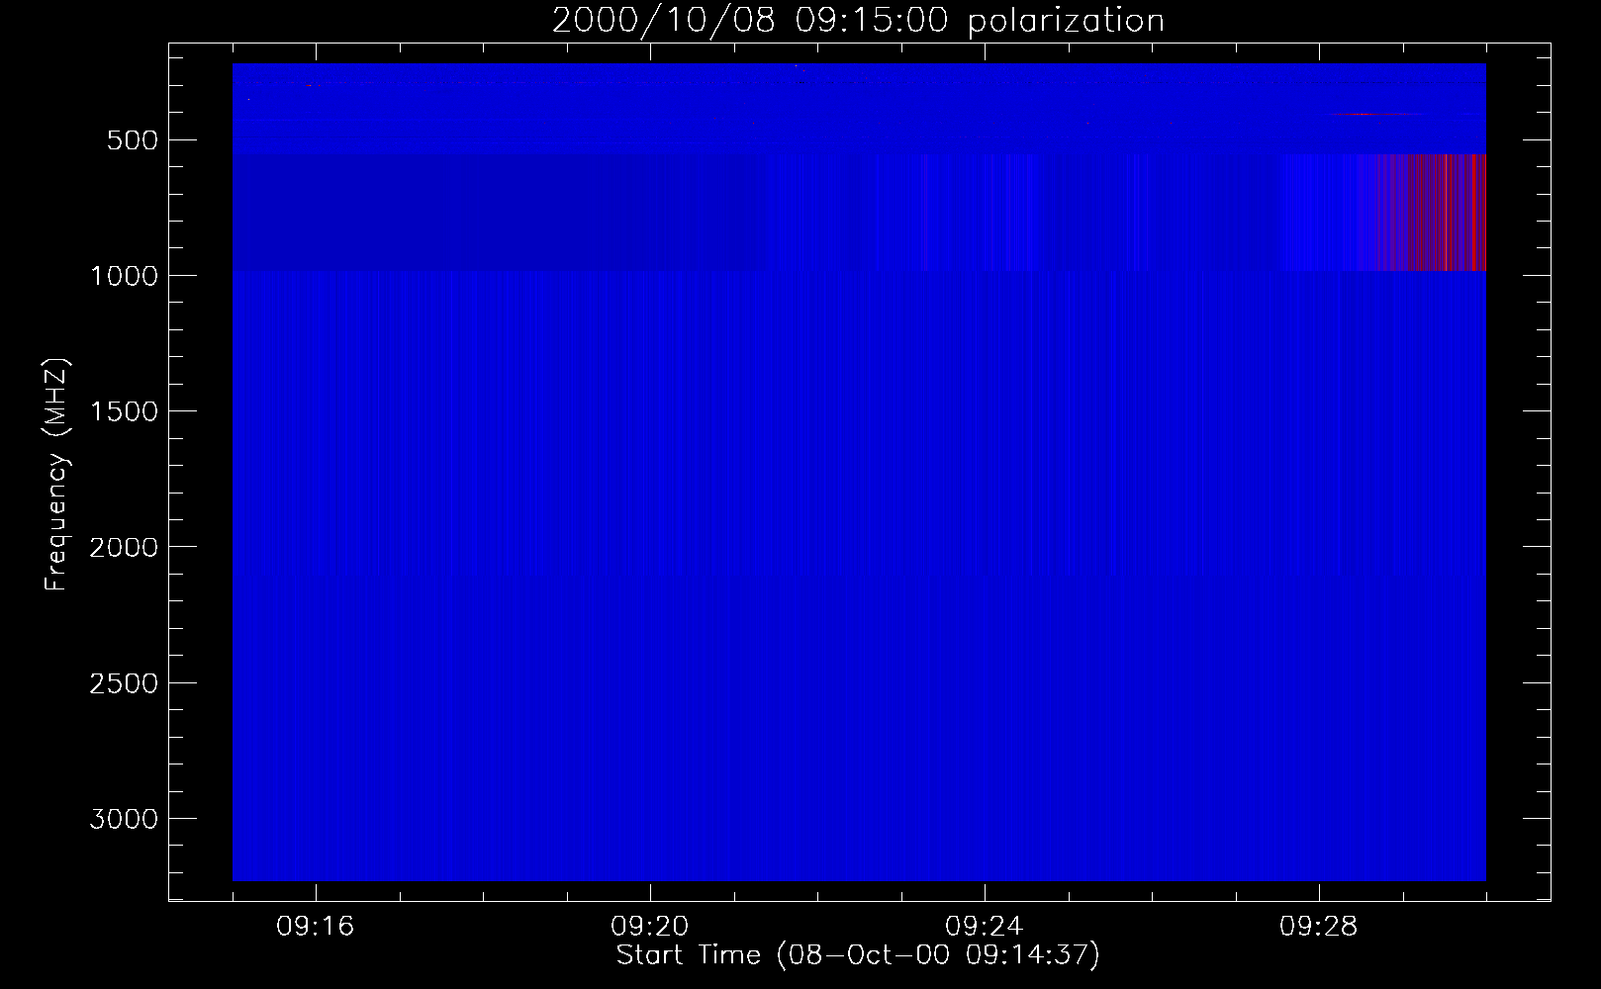Select the 1000 frequency tick label

[124, 276]
